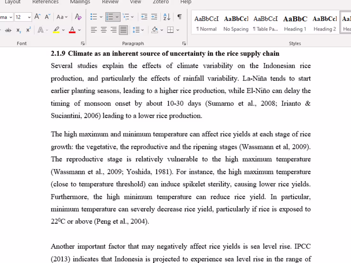This screenshot has height=263, width=351.
Task: Decrease paragraph indent
Action: 144,17
